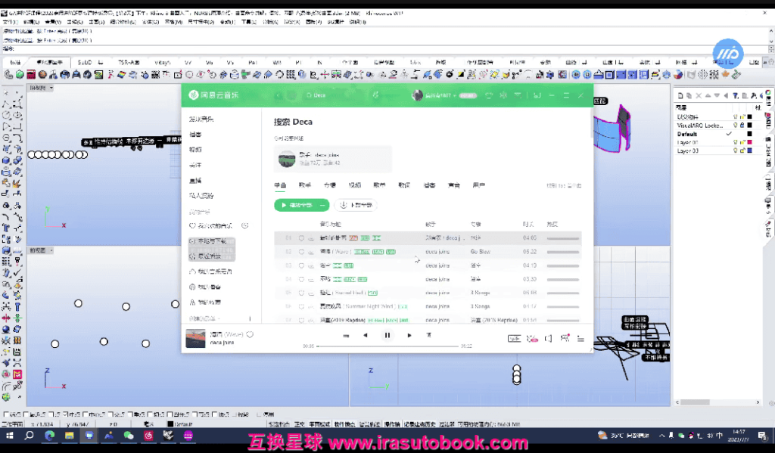
Task: Expand the user account name dropdown
Action: (x=454, y=95)
